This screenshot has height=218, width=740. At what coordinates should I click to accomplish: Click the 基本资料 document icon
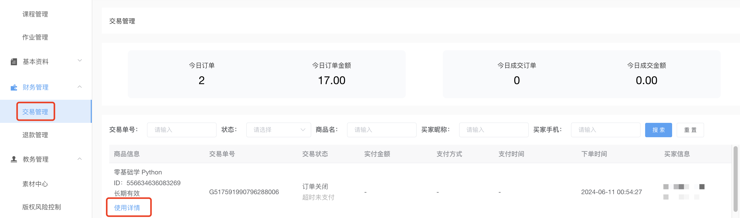click(14, 62)
